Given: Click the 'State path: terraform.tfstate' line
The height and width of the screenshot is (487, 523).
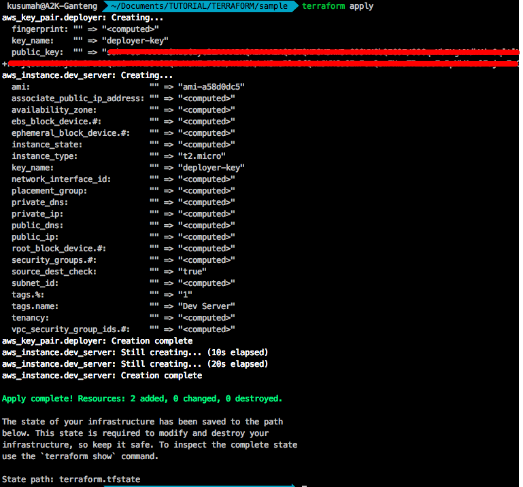Looking at the screenshot, I should coord(71,480).
